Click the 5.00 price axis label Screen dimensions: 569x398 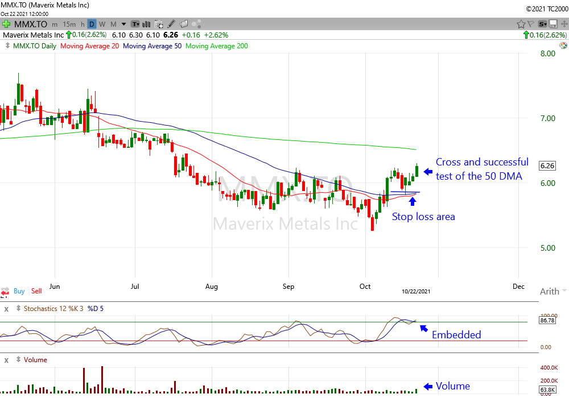click(x=547, y=248)
